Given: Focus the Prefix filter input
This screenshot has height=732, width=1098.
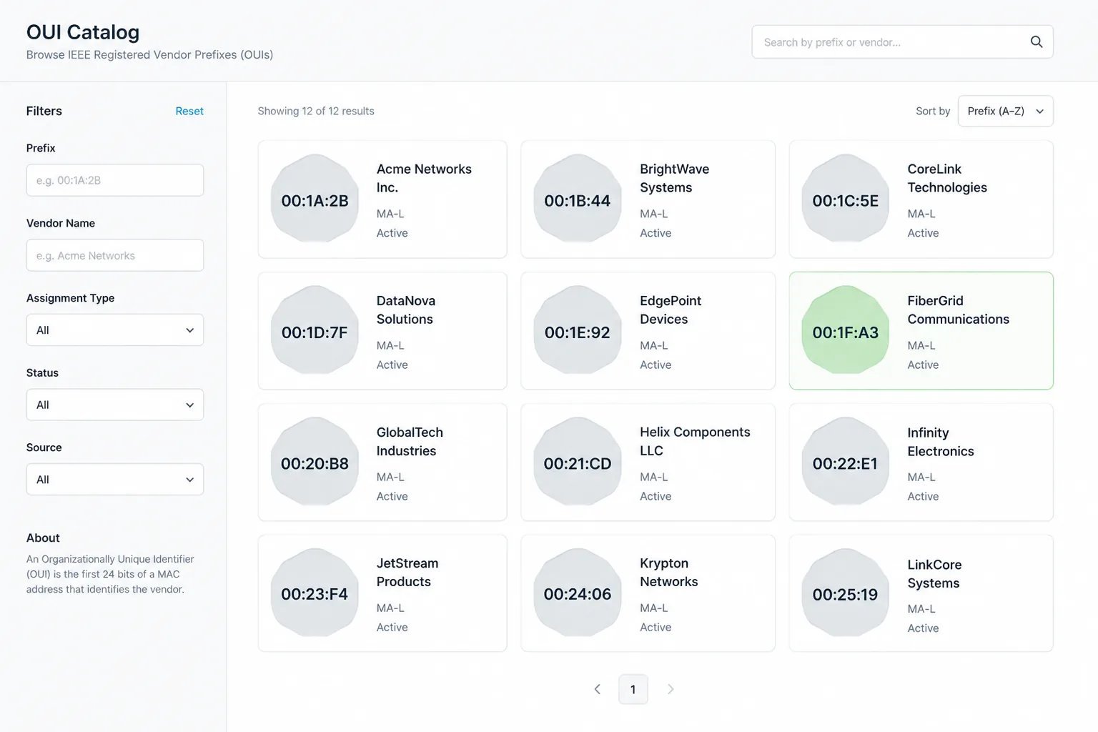Looking at the screenshot, I should pyautogui.click(x=115, y=180).
